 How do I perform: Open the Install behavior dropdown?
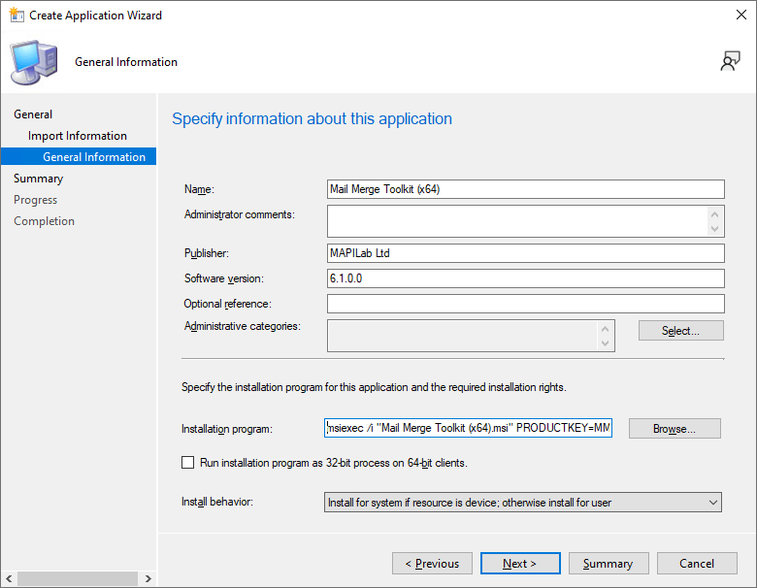[523, 502]
